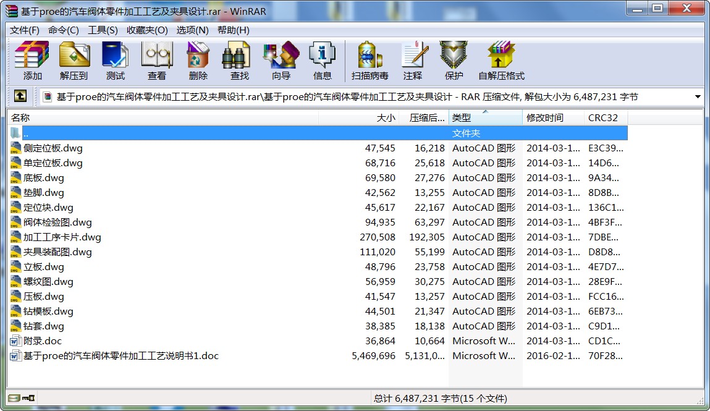Open the 收藏夹(O) menu
The image size is (710, 411).
147,30
